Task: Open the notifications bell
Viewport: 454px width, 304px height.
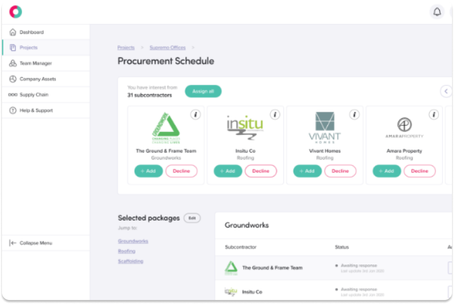Action: 437,12
